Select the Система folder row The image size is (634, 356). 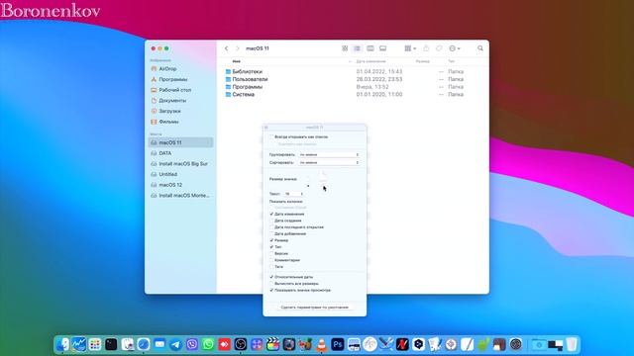click(x=353, y=95)
